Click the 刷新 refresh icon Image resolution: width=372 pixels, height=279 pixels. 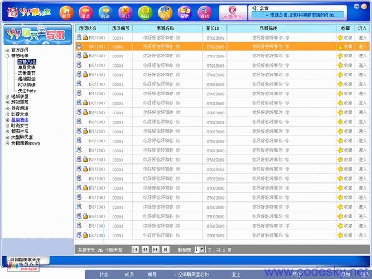click(x=144, y=11)
